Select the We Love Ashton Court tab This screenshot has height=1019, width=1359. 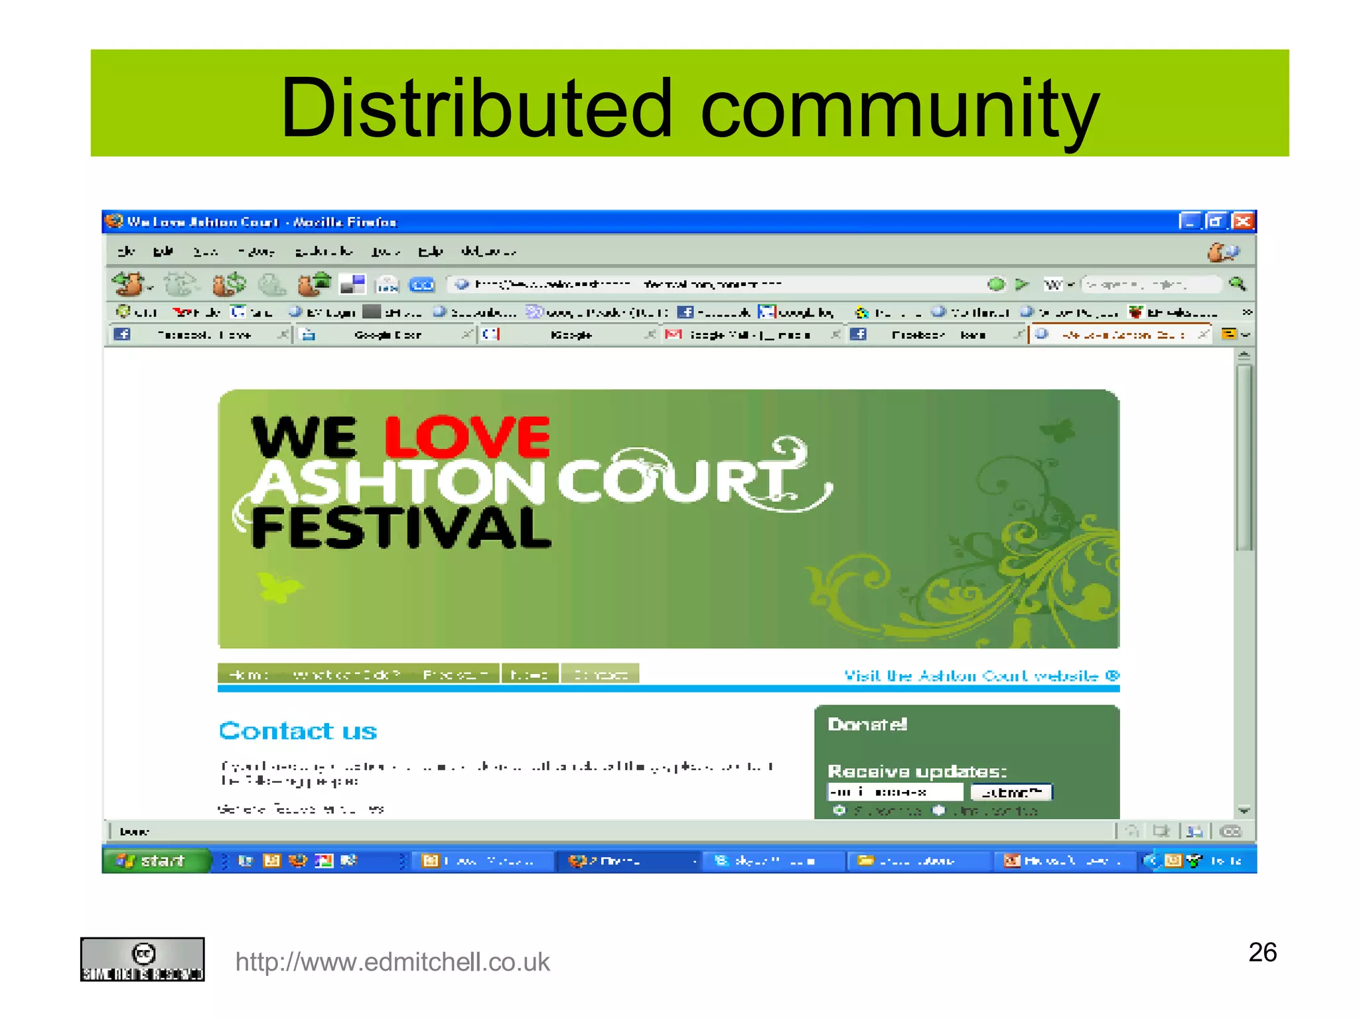(1119, 334)
